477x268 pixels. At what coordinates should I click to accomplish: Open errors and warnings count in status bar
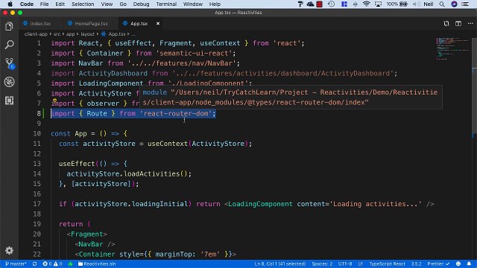(x=52, y=264)
